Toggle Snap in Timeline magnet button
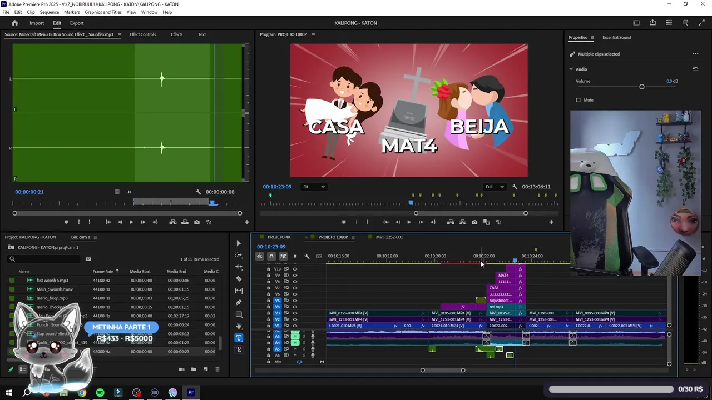Image resolution: width=712 pixels, height=400 pixels. tap(271, 256)
